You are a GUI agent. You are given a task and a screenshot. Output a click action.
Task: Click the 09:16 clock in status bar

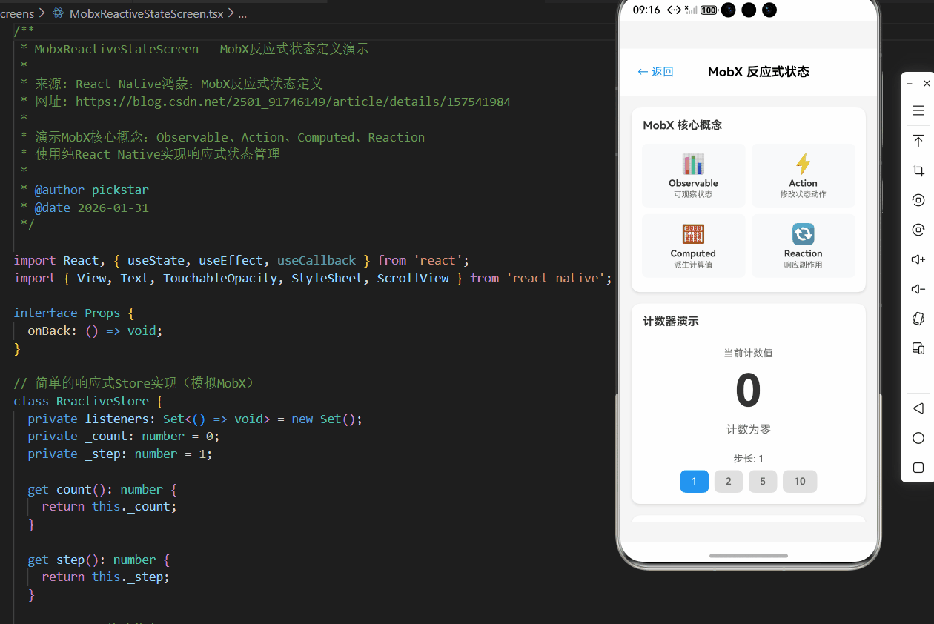click(646, 10)
